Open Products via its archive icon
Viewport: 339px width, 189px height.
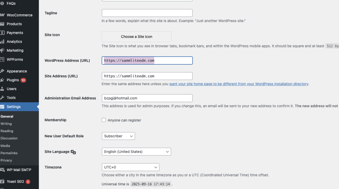coord(2,24)
